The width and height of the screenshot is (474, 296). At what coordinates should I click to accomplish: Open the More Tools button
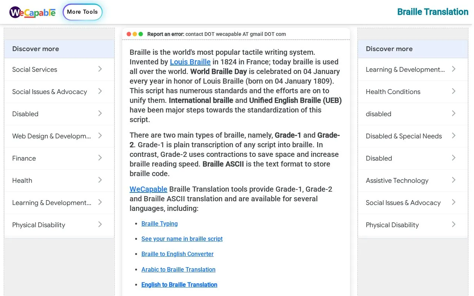83,12
